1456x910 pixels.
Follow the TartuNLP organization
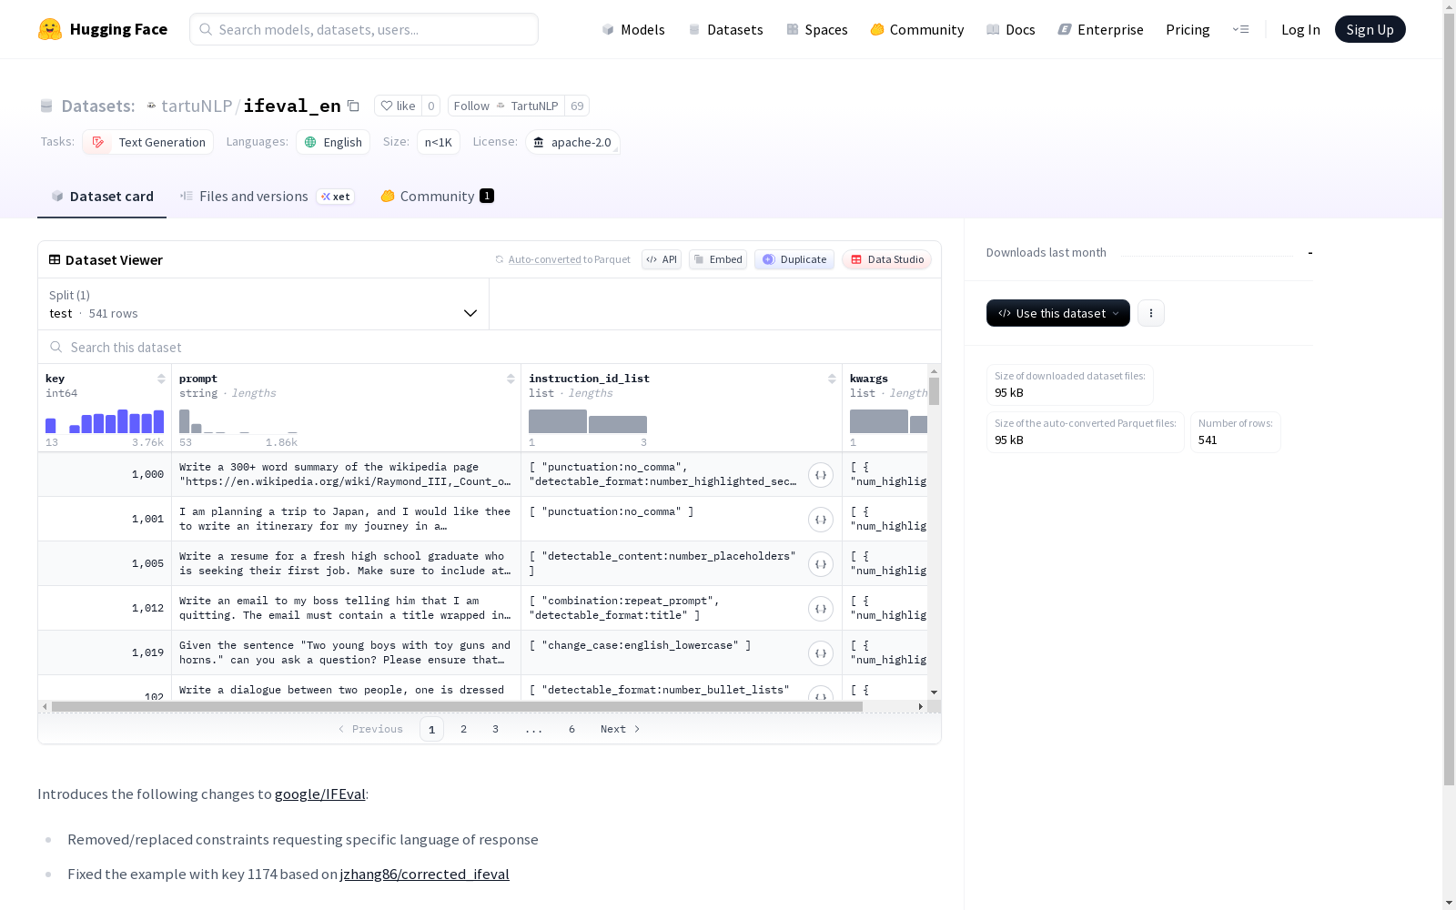(x=506, y=106)
